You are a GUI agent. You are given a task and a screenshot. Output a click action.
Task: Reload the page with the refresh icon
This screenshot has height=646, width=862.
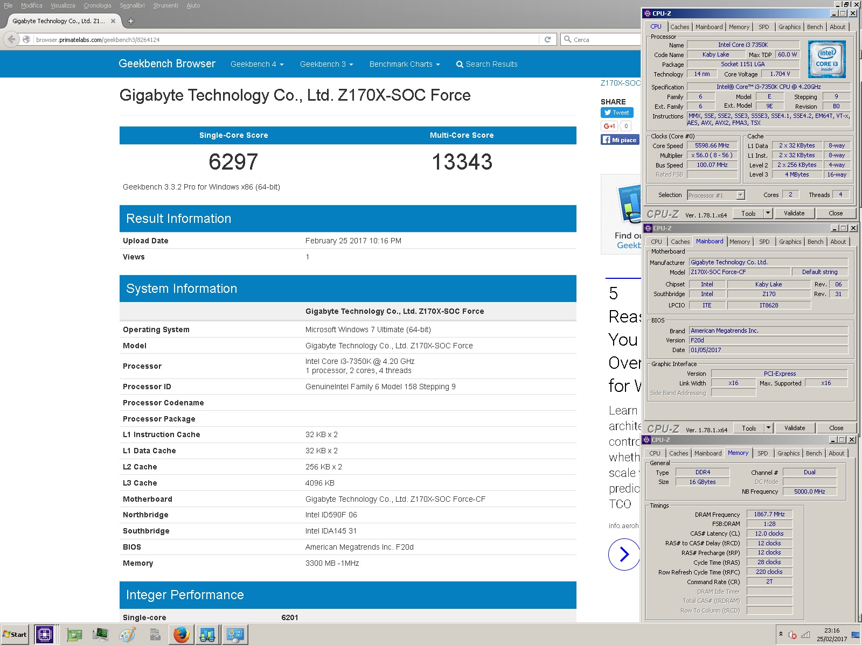point(547,39)
